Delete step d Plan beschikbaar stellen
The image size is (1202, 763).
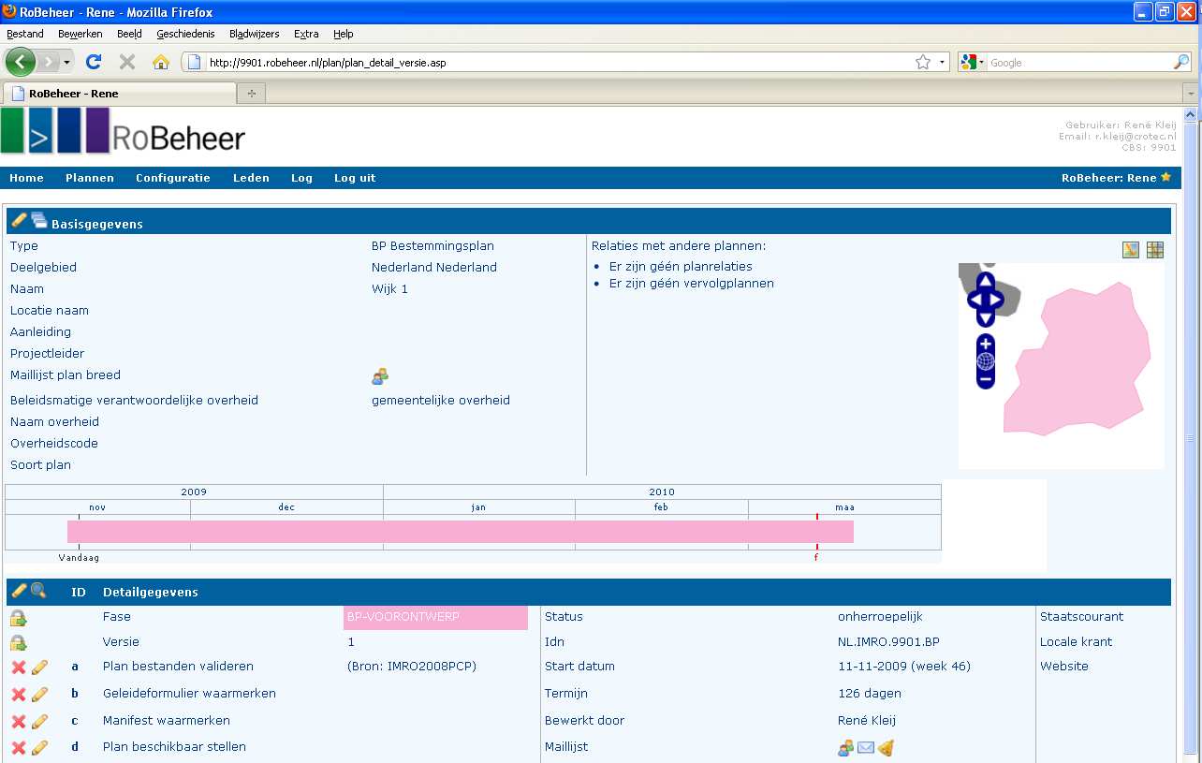(18, 748)
